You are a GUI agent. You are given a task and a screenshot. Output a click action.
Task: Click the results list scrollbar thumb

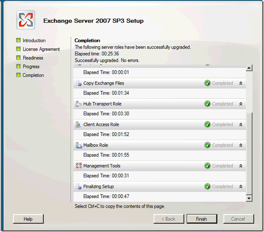coord(249,154)
